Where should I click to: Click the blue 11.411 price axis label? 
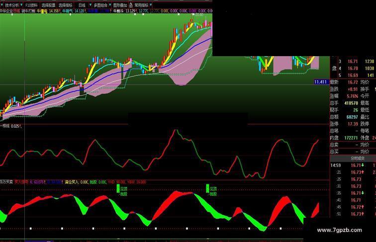pos(321,82)
